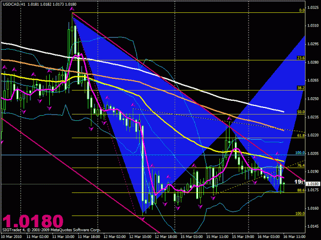Click the 1.0190 price axis label
Image resolution: width=321 pixels, height=240 pixels.
click(x=313, y=171)
